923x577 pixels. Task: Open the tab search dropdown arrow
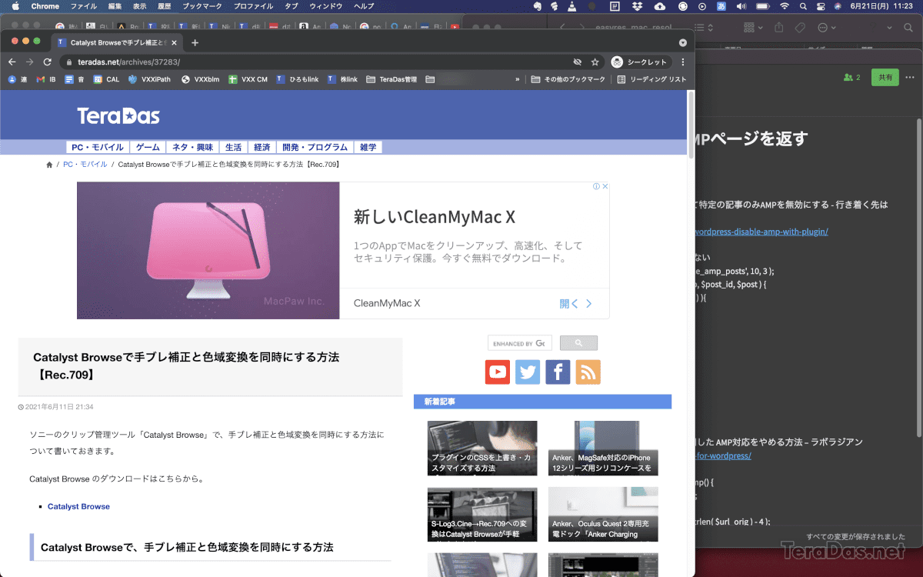tap(683, 42)
